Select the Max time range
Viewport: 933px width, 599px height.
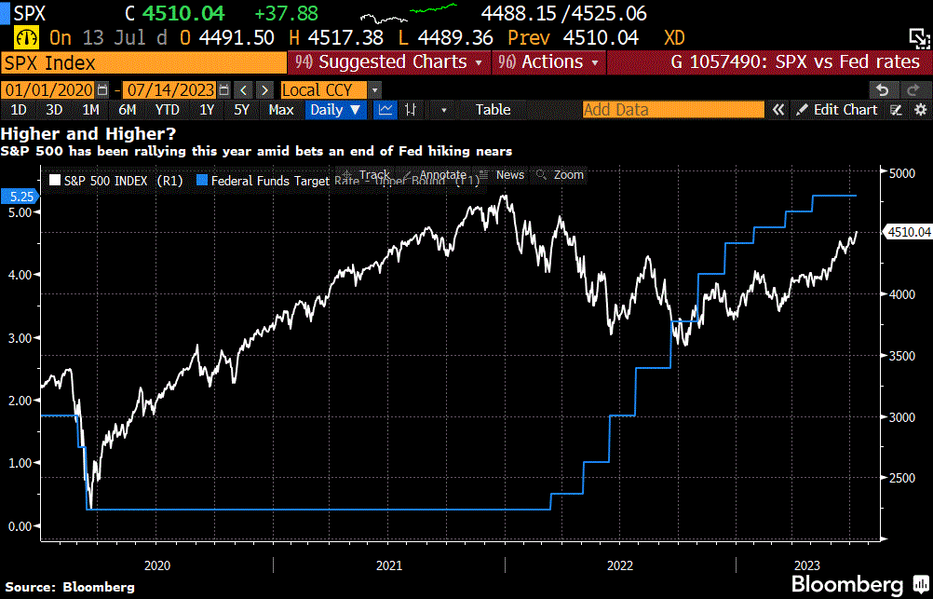point(281,110)
